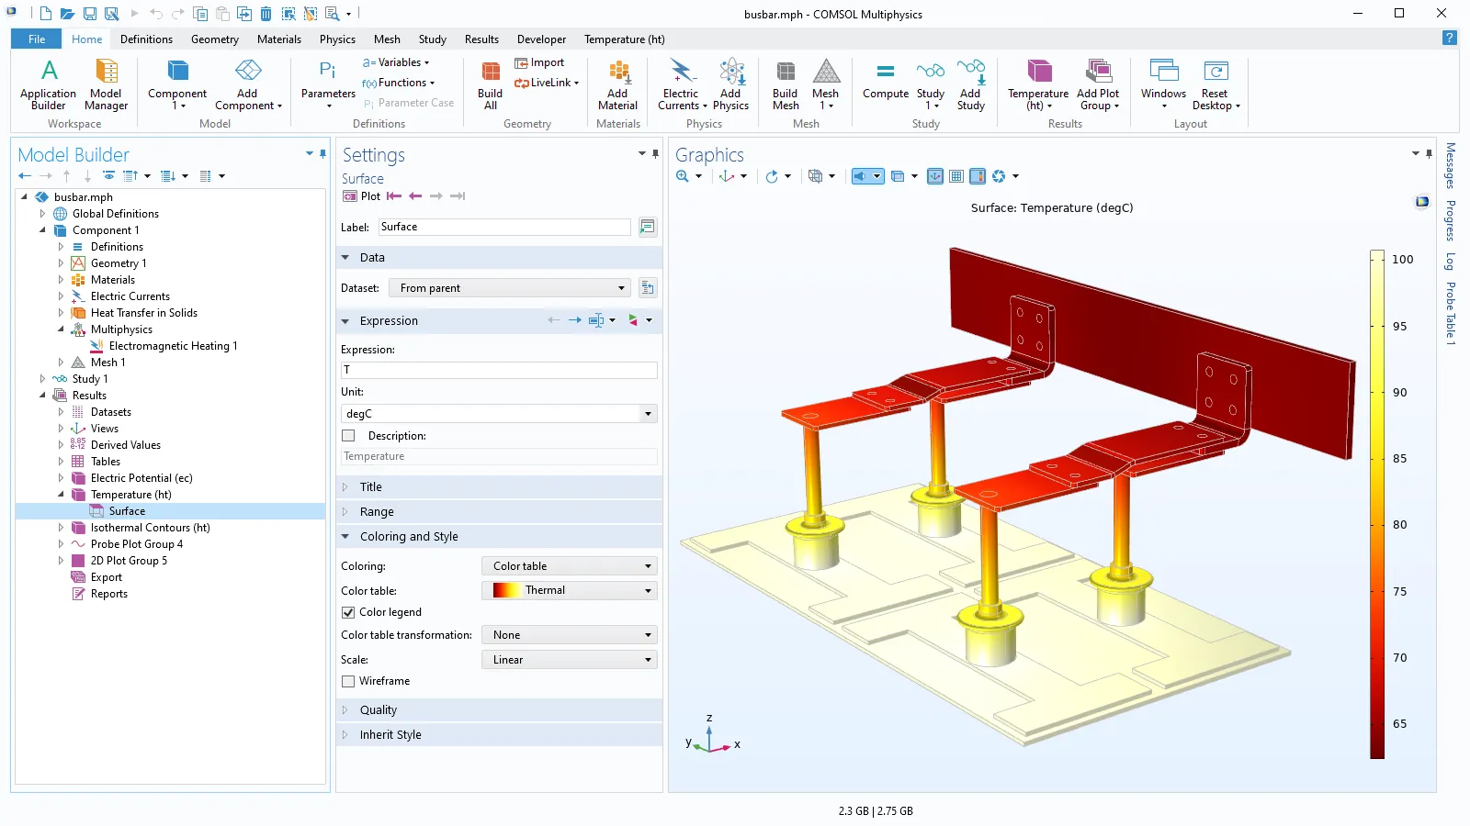
Task: Open the Unit dropdown showing degC
Action: pyautogui.click(x=499, y=414)
